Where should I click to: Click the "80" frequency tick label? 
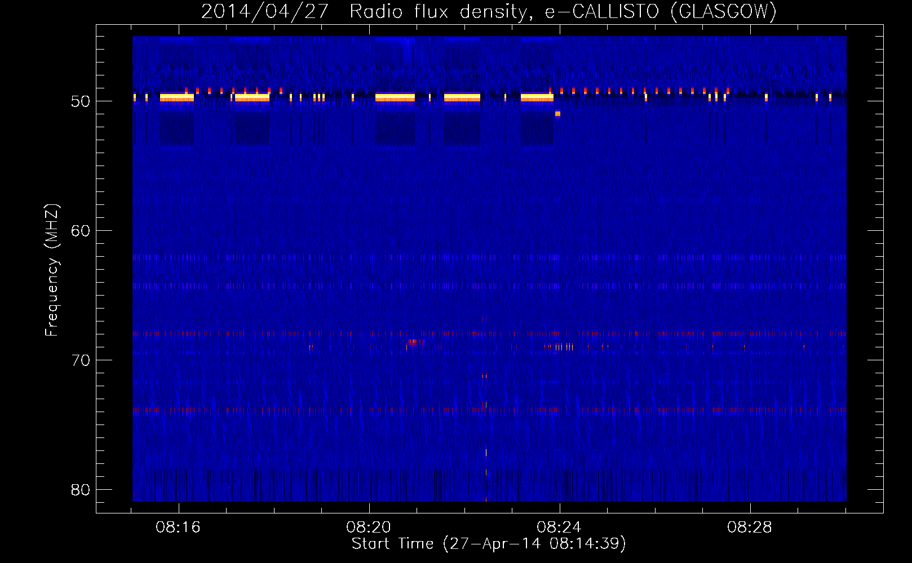pyautogui.click(x=81, y=490)
